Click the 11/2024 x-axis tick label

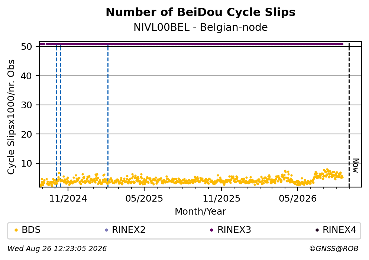pyautogui.click(x=68, y=199)
